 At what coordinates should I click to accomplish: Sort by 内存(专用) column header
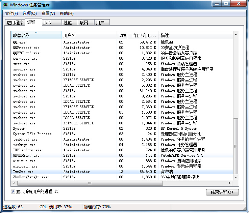144,35
